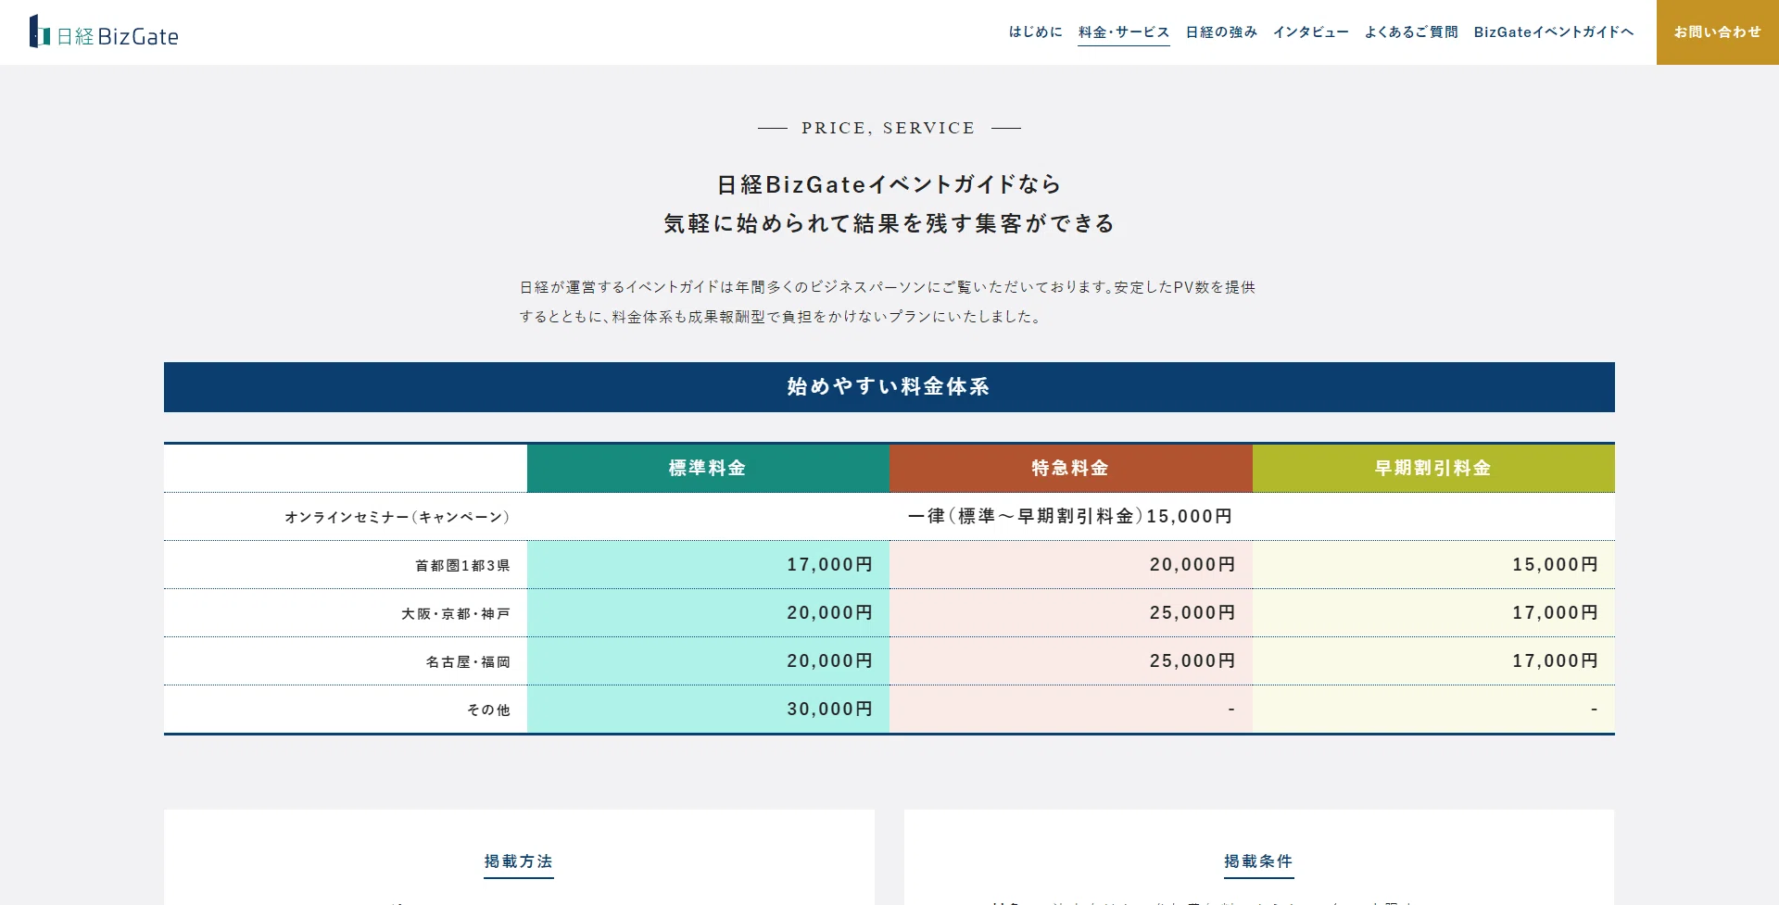Click the 掲載方法 card heading
This screenshot has height=905, width=1779.
519,861
